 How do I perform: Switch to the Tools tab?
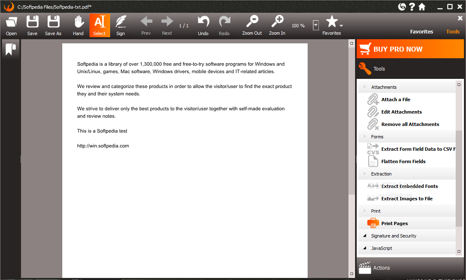coord(453,31)
